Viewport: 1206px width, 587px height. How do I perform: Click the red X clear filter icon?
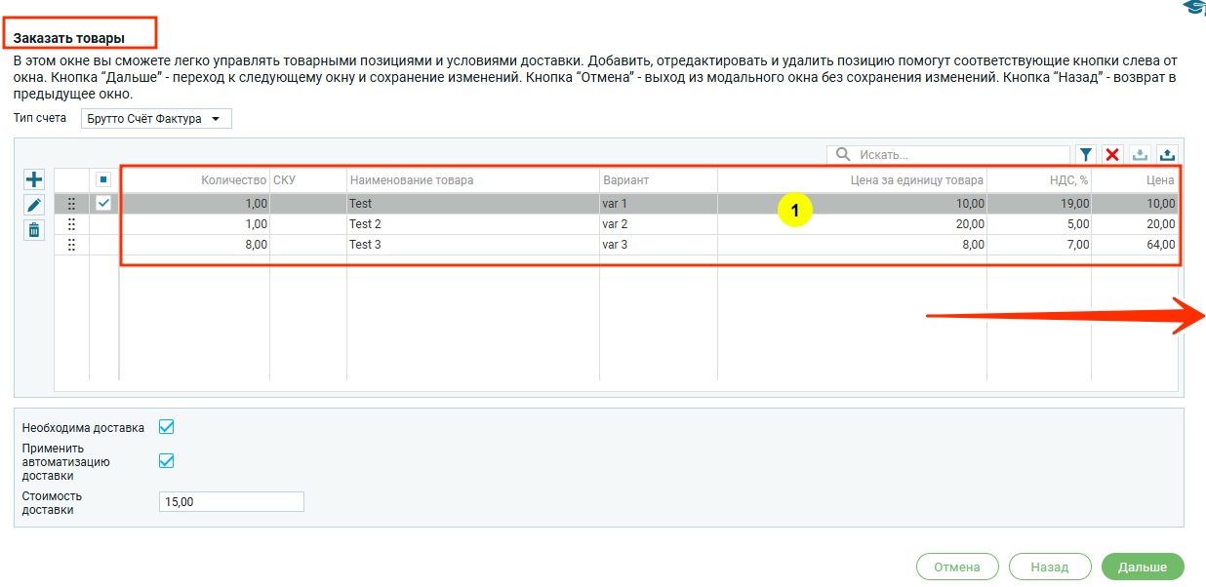[x=1112, y=155]
